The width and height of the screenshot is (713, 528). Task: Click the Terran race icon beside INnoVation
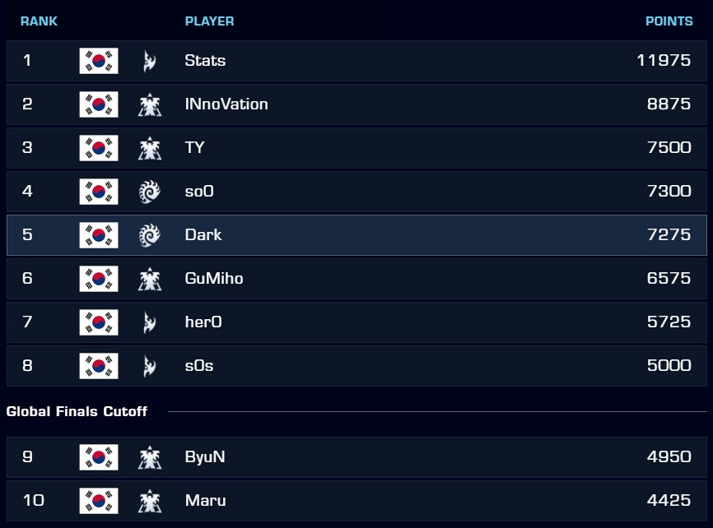point(150,104)
